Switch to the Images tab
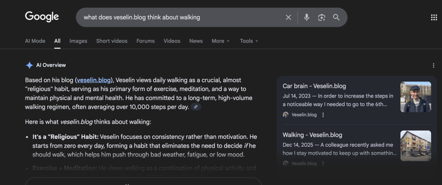 coord(78,41)
